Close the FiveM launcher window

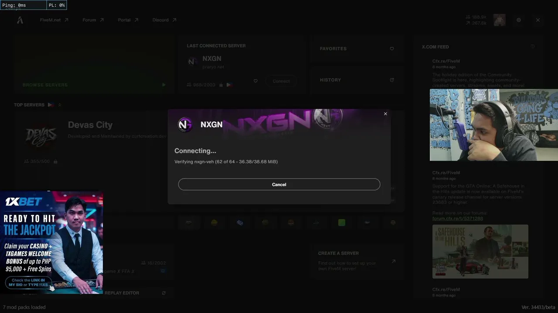(538, 20)
